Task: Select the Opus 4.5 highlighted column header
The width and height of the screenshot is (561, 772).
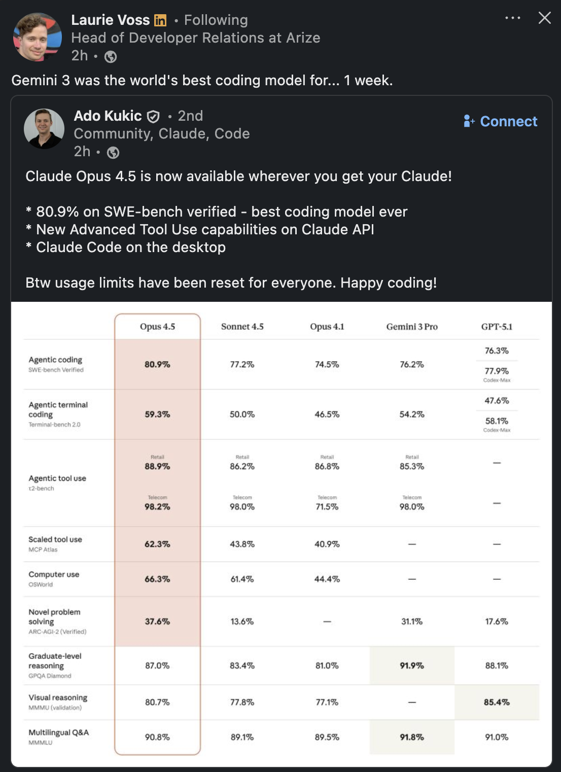Action: pyautogui.click(x=158, y=327)
